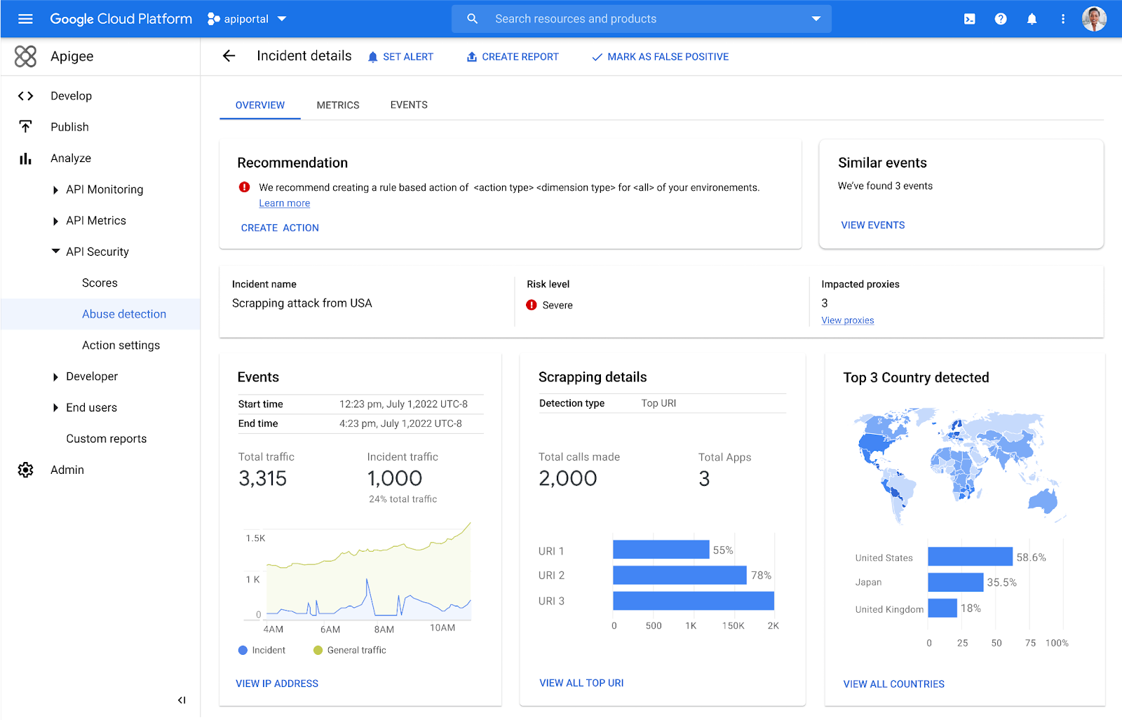Viewport: 1122px width, 720px height.
Task: Expand the API Monitoring tree item
Action: [55, 190]
